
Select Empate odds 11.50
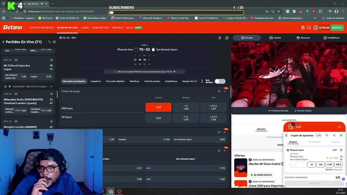pos(144,139)
